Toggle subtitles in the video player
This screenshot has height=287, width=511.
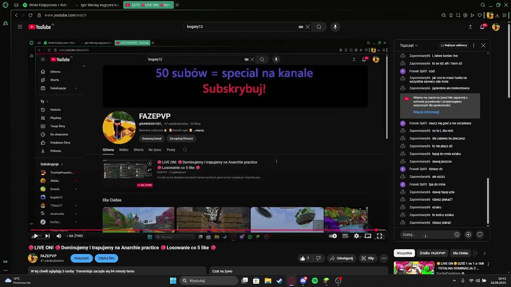pyautogui.click(x=345, y=236)
